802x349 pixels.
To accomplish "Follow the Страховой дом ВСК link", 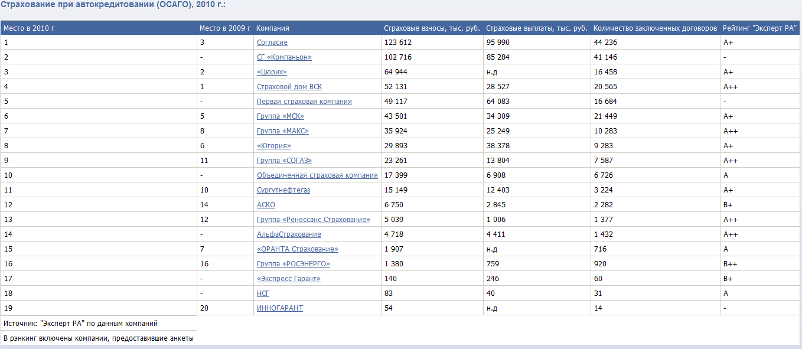I will point(289,87).
